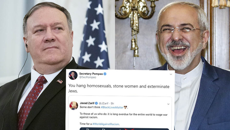This screenshot has width=230, height=130.
Task: Click verified badge next to Javad Zarif
Action: pos(96,103)
